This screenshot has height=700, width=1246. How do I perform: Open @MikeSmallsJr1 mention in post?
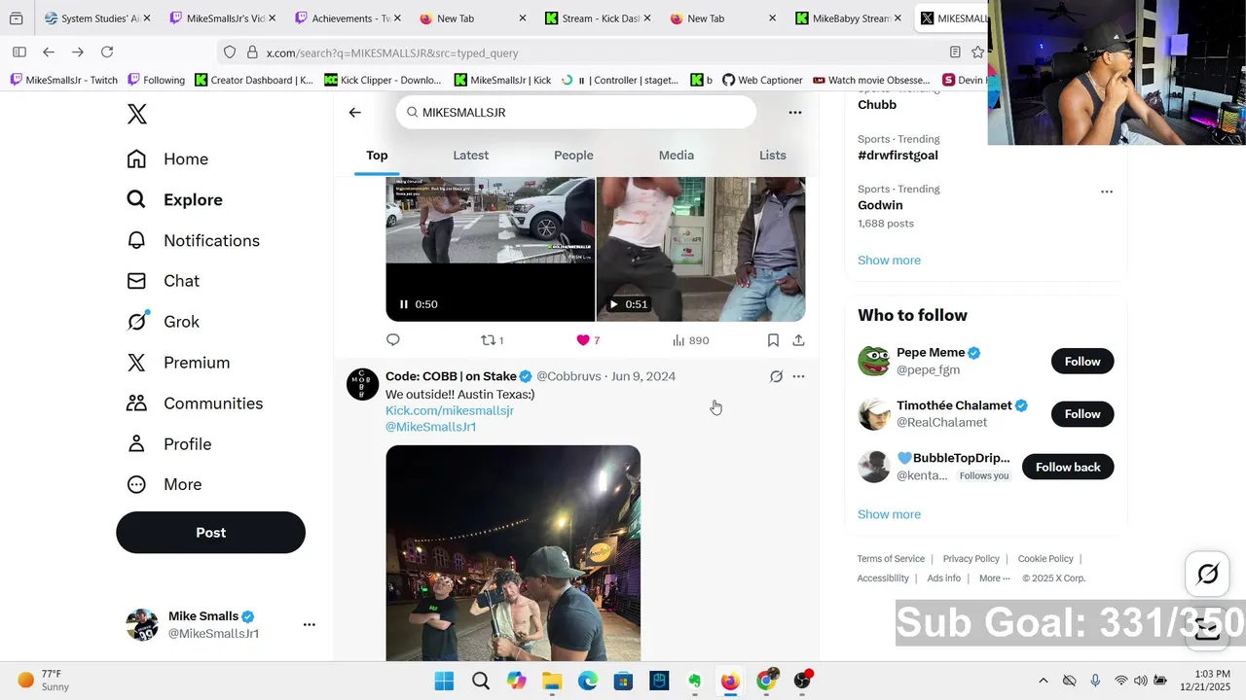[x=431, y=428]
